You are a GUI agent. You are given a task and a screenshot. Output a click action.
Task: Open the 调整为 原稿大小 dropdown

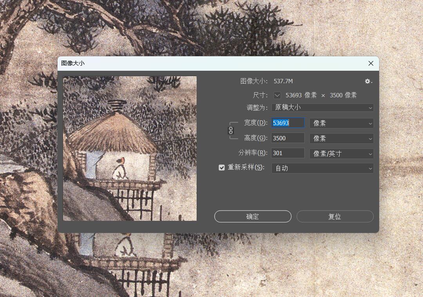(322, 108)
